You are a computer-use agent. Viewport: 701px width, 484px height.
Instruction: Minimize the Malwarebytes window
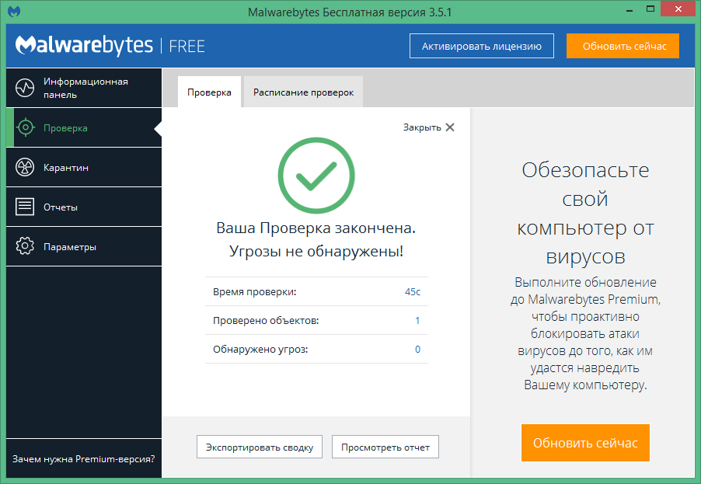pyautogui.click(x=630, y=10)
